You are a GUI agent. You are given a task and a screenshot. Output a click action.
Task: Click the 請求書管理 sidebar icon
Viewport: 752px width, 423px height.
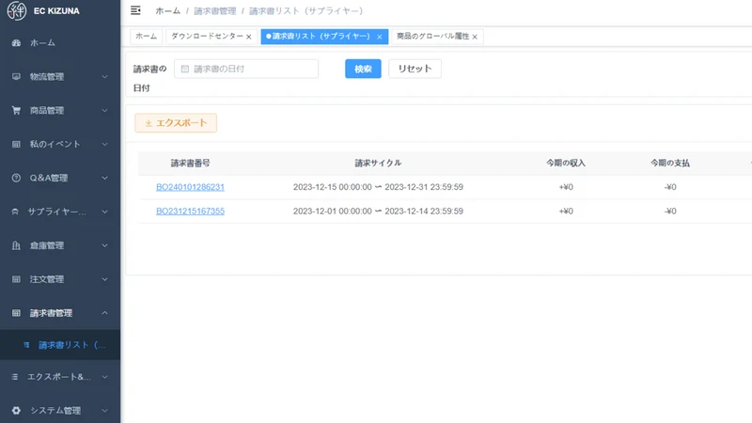click(16, 313)
